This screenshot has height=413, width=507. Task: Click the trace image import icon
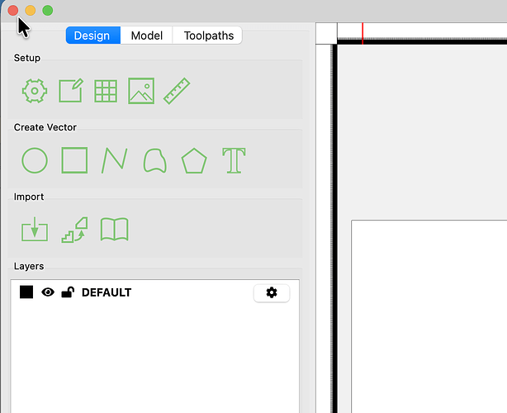click(x=74, y=230)
